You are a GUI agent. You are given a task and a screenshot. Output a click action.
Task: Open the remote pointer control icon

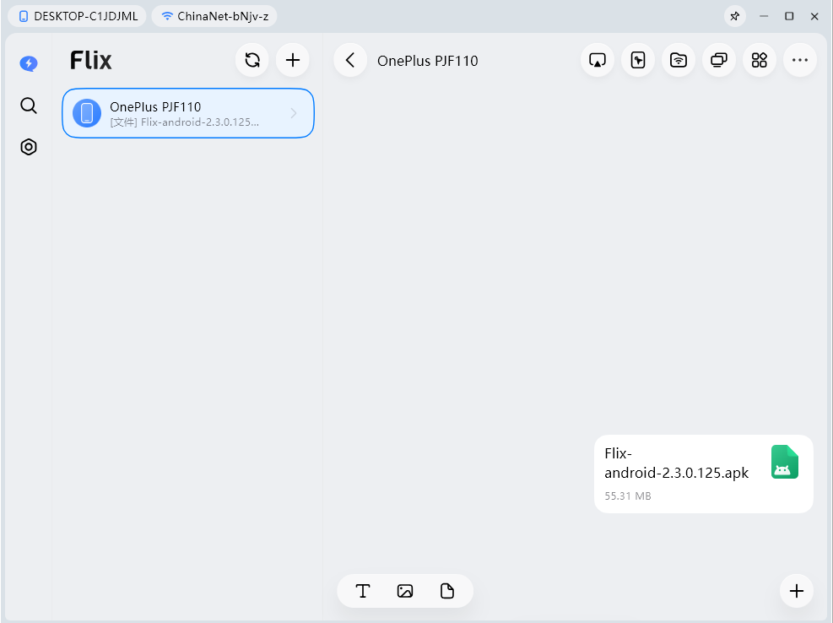[x=638, y=60]
